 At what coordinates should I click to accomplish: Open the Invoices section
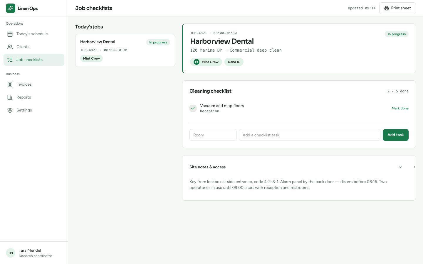pyautogui.click(x=34, y=84)
